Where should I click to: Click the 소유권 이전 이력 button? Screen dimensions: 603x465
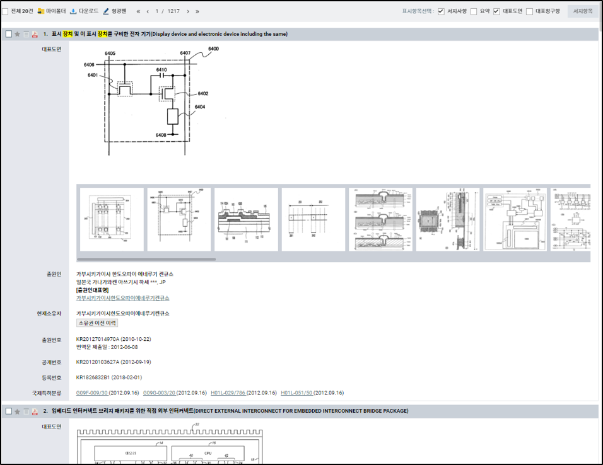(97, 323)
